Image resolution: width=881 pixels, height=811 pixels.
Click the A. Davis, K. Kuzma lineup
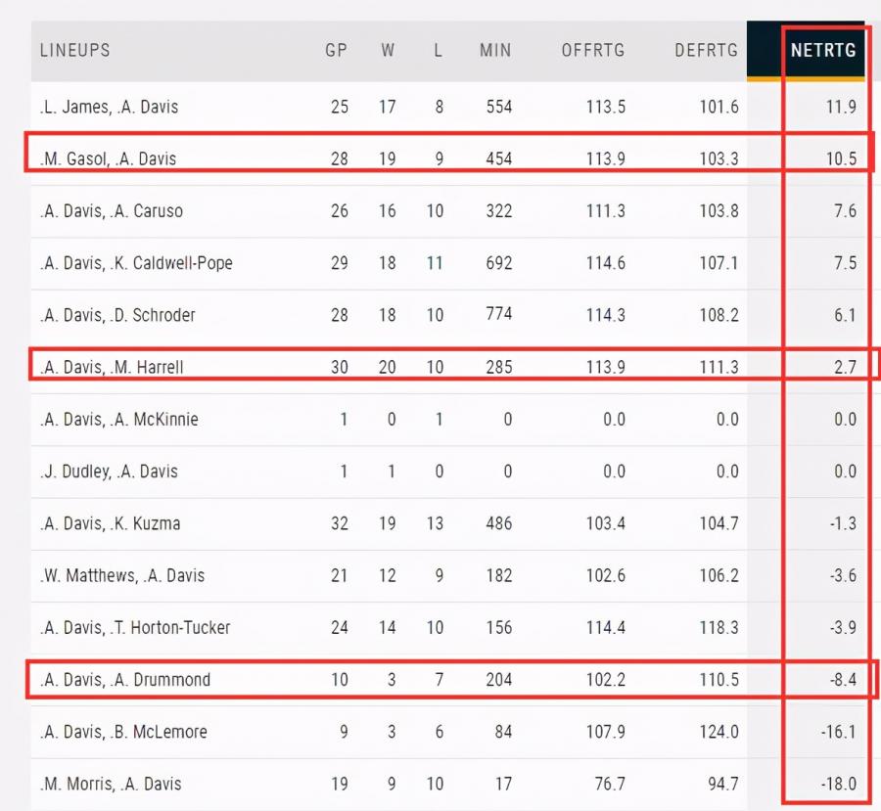coord(110,523)
